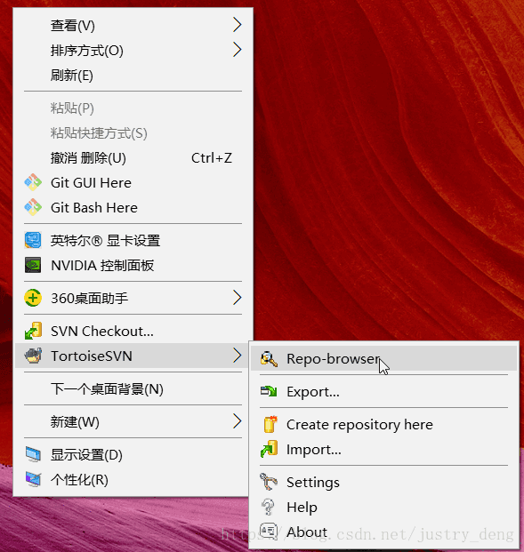Image resolution: width=524 pixels, height=552 pixels.
Task: Choose 刷新(E) to refresh desktop
Action: (133, 75)
